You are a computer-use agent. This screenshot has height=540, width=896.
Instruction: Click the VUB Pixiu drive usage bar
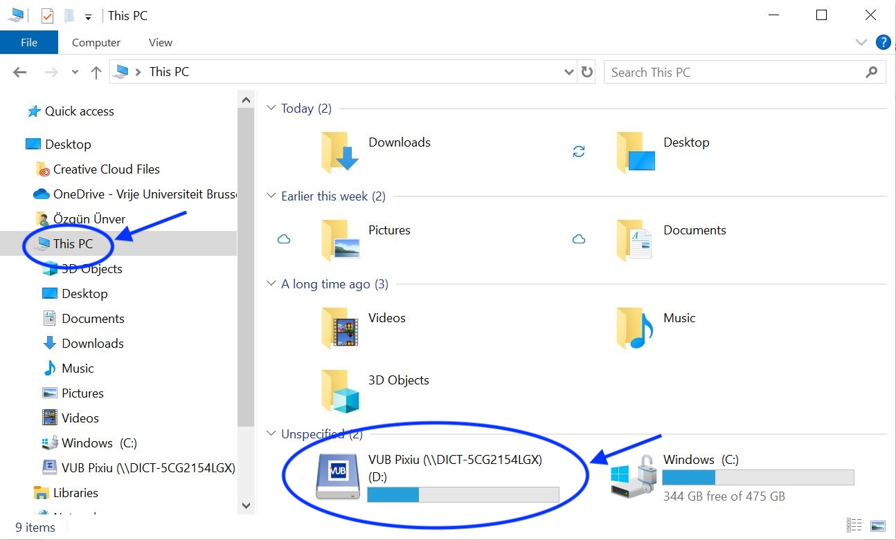463,494
